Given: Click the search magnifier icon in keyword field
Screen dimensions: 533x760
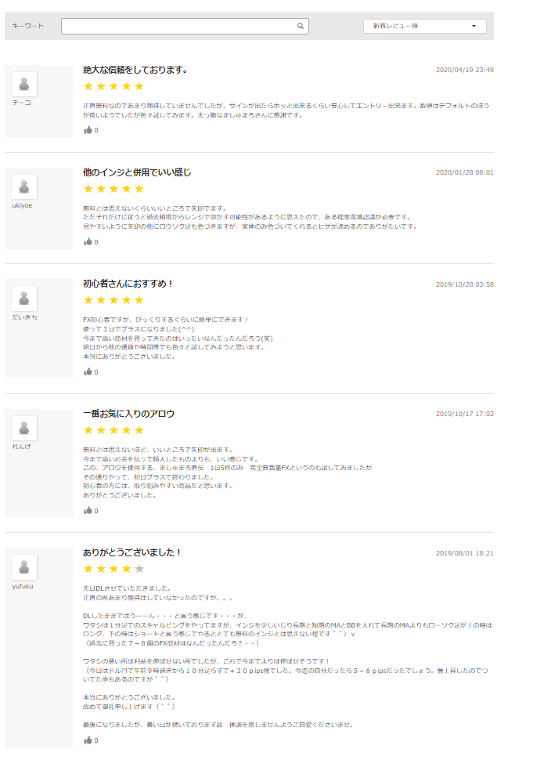Looking at the screenshot, I should pyautogui.click(x=300, y=26).
